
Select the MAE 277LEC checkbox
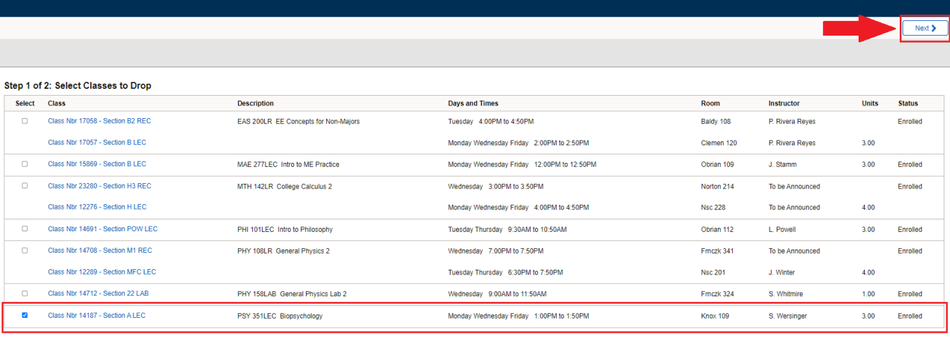click(x=25, y=164)
